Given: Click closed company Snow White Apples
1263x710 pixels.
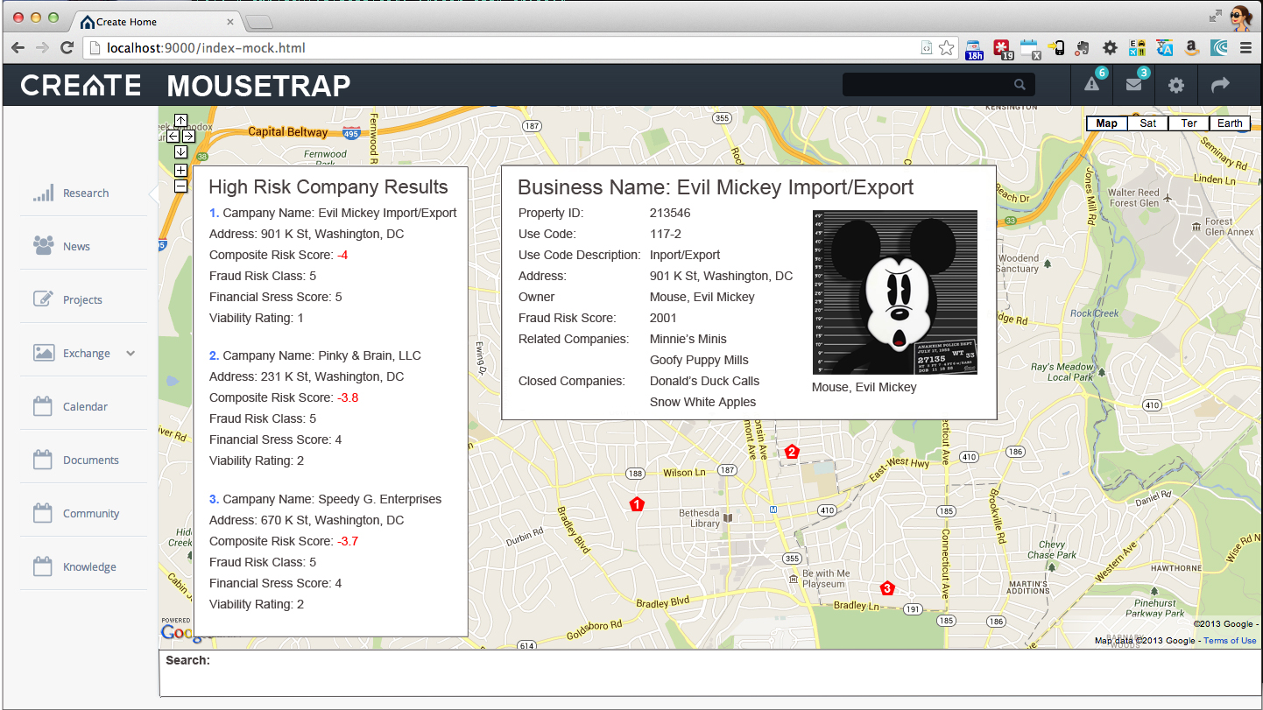Looking at the screenshot, I should 702,402.
